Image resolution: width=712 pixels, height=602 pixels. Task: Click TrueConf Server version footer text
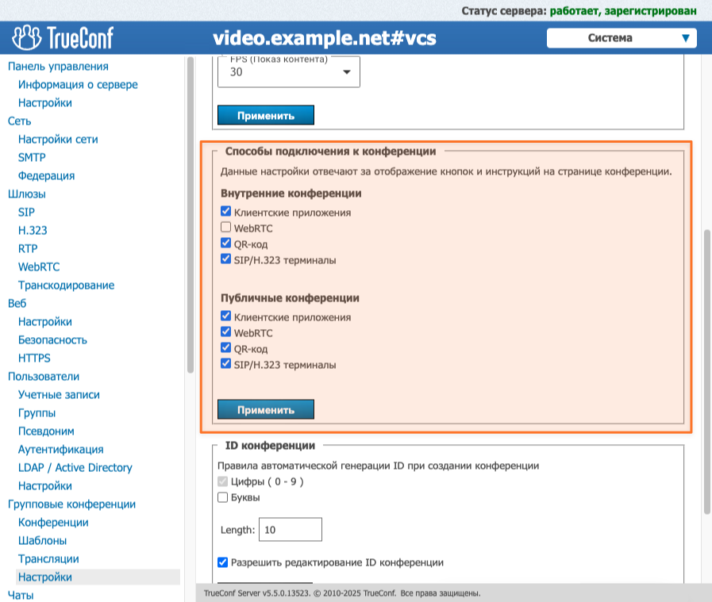342,593
